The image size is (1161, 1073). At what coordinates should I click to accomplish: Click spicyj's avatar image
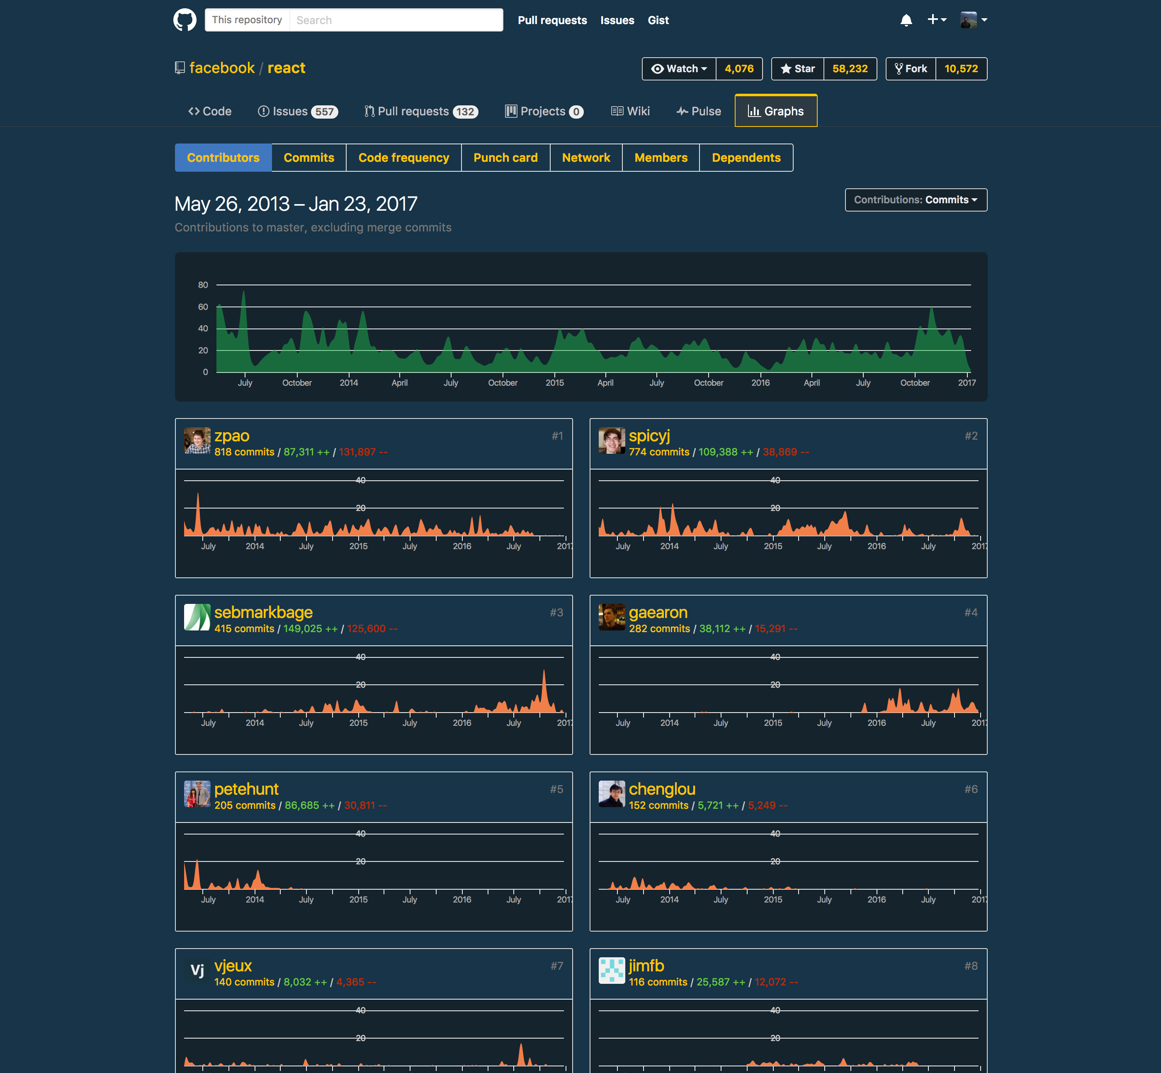(x=612, y=441)
